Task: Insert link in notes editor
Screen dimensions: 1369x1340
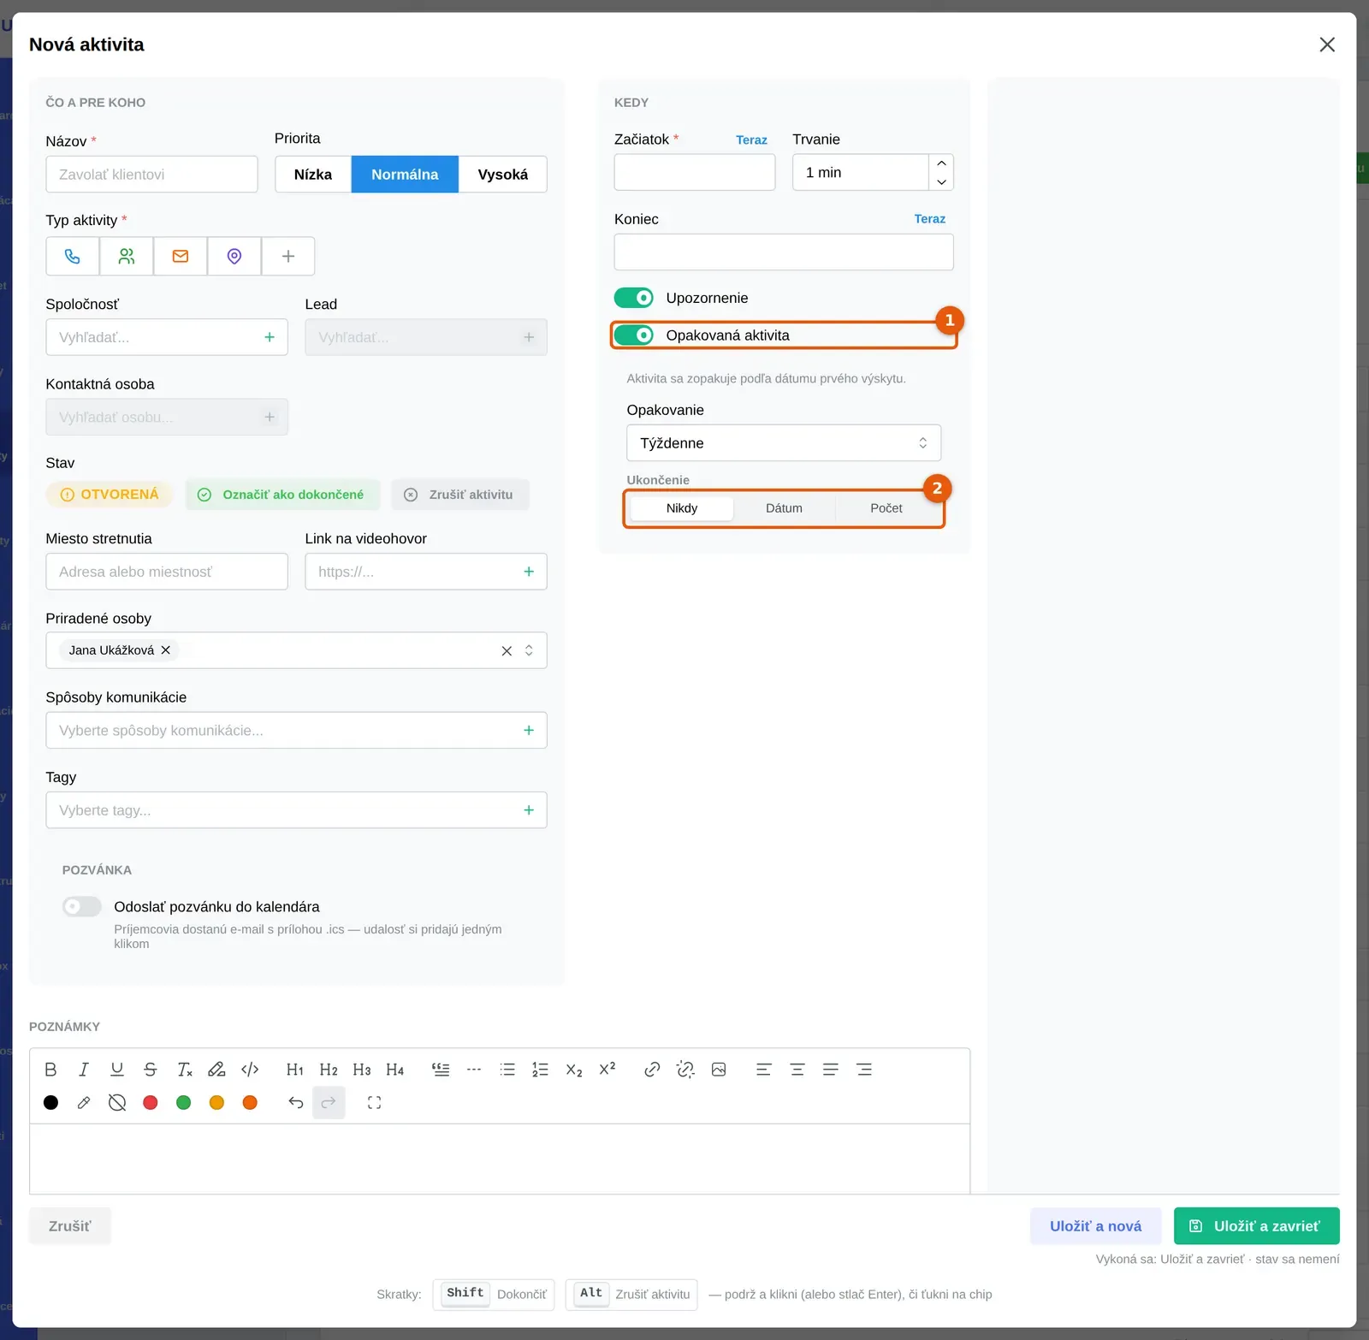Action: click(652, 1070)
